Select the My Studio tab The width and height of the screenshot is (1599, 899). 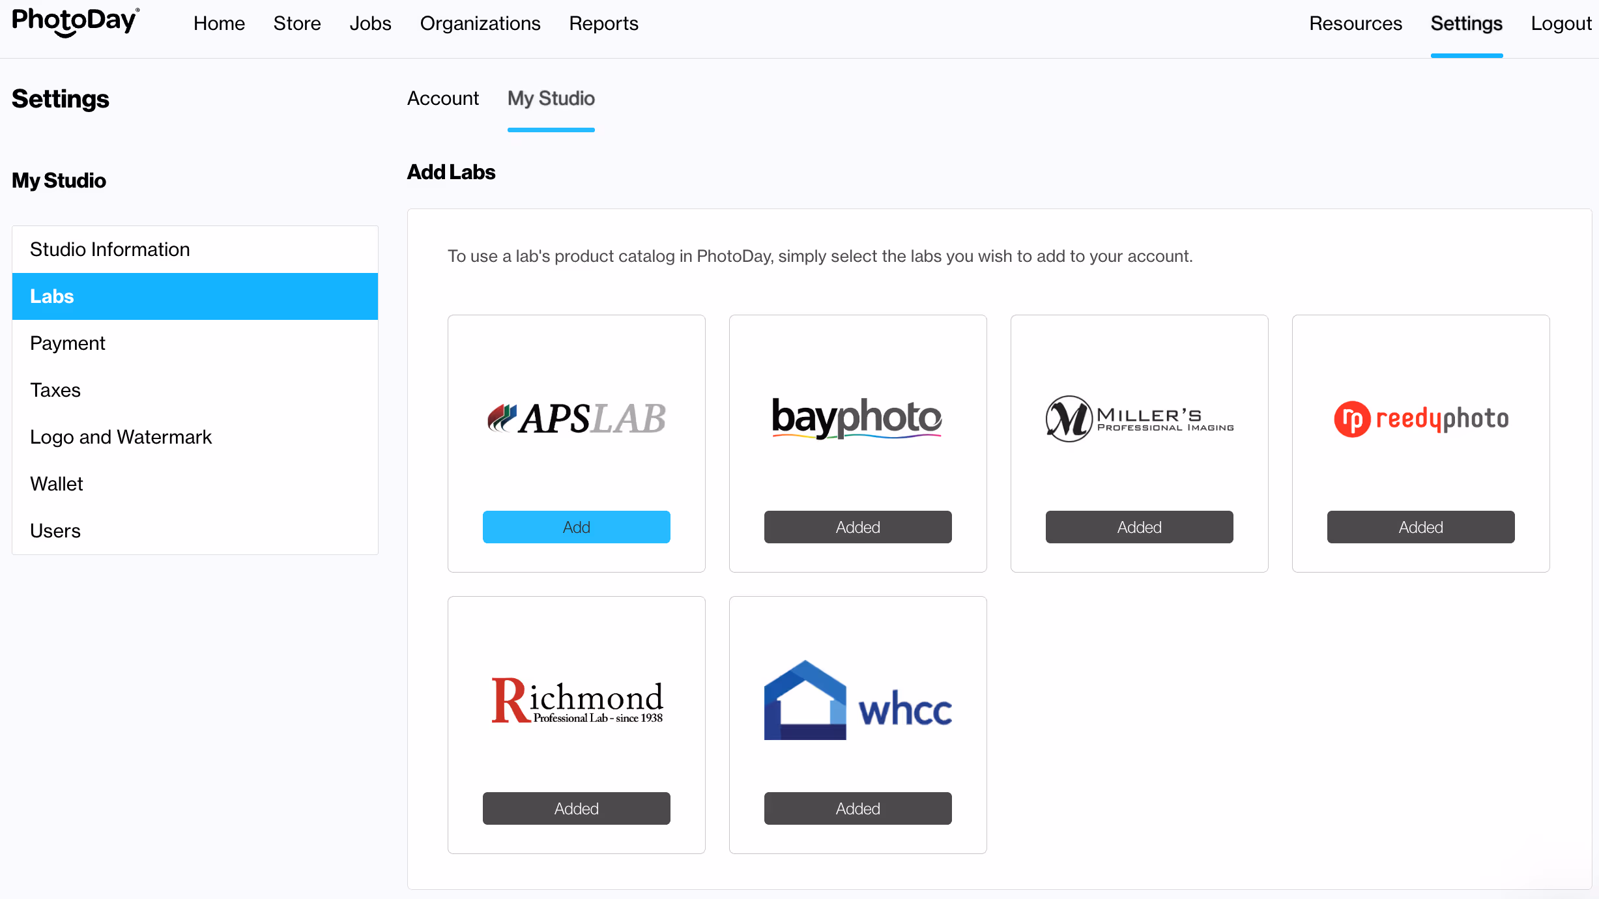tap(551, 98)
